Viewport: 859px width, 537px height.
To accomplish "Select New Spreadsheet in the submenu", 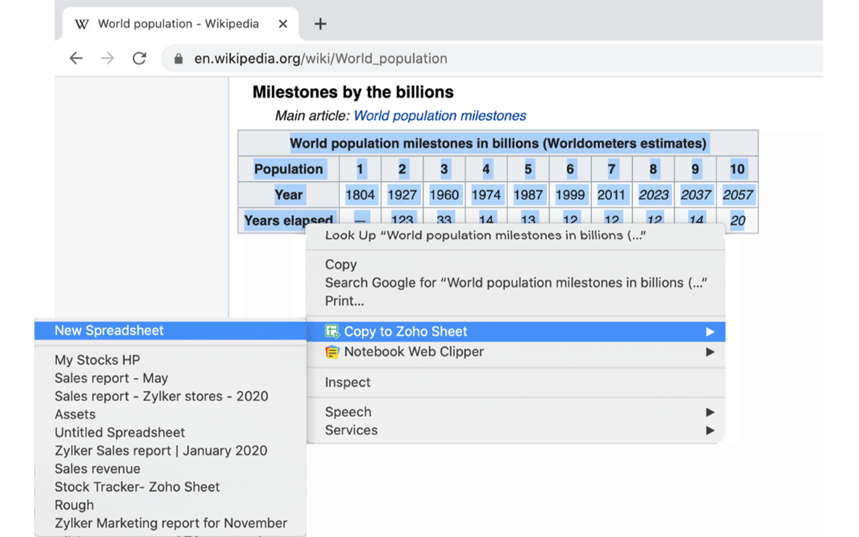I will point(109,330).
